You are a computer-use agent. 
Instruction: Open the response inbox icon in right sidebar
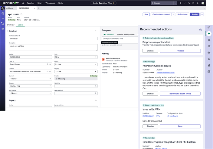[x=209, y=71]
